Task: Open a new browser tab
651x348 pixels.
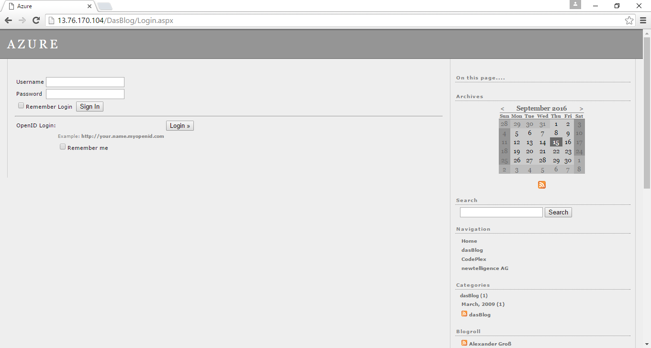Action: (x=105, y=6)
